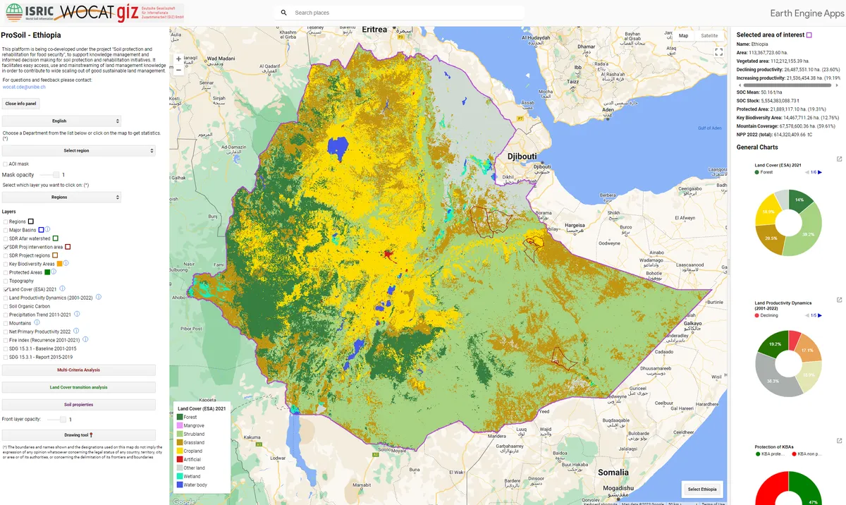Switch to Satellite map view

(x=709, y=36)
